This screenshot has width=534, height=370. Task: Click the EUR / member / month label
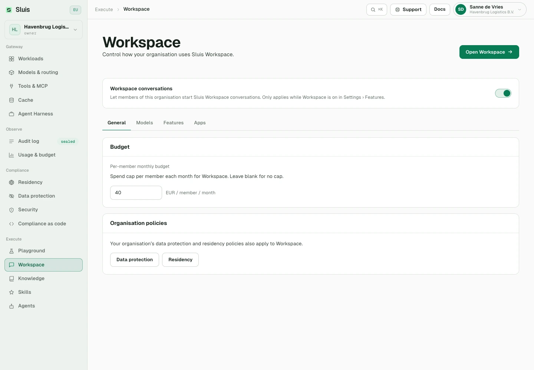[191, 193]
